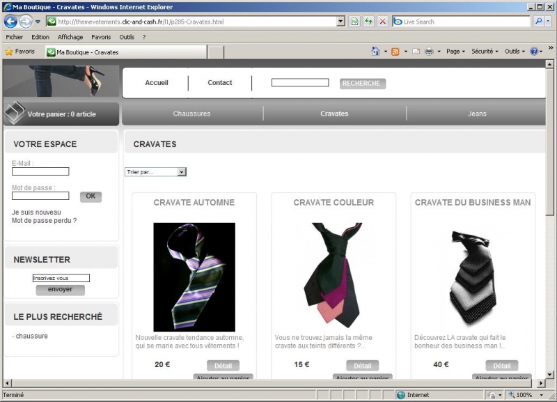Open the recent pages dropdown beside Forward
Image resolution: width=557 pixels, height=402 pixels.
38,22
